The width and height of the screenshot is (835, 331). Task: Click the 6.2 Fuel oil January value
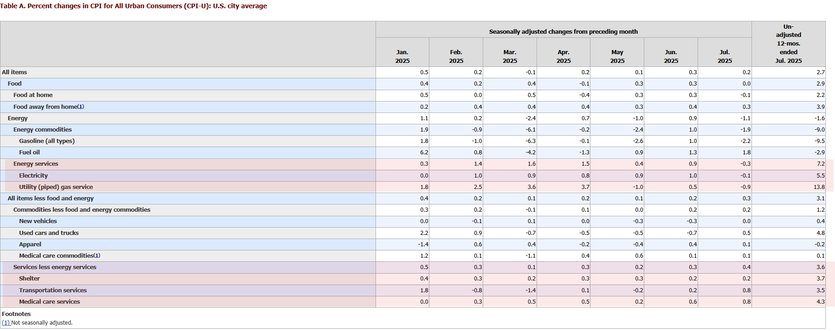[x=424, y=152]
